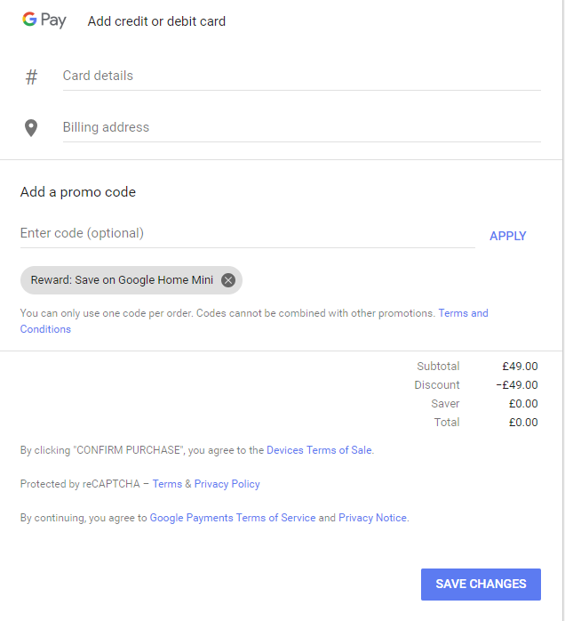The width and height of the screenshot is (565, 621).
Task: Click the Enter code (optional) field
Action: (247, 234)
